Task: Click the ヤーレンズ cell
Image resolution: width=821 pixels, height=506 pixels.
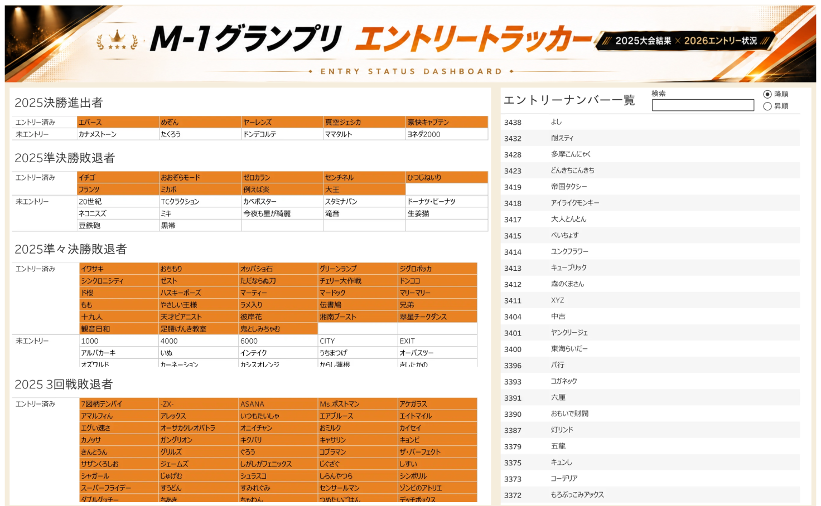Action: [x=282, y=122]
